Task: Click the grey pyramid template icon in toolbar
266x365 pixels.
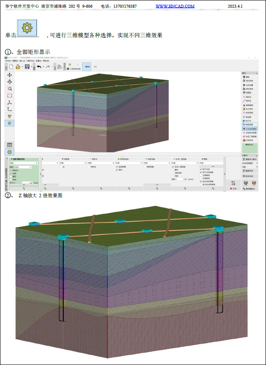Action: tap(60, 67)
